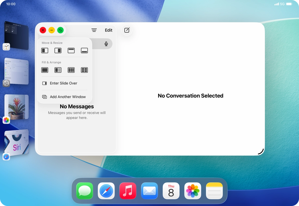Image resolution: width=299 pixels, height=206 pixels.
Task: Snap window to the left half
Action: [45, 50]
